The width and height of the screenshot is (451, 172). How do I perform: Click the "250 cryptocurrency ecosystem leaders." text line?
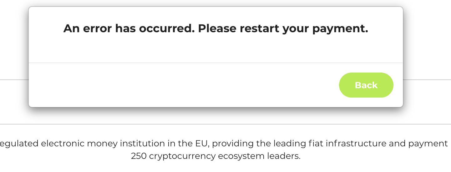215,156
